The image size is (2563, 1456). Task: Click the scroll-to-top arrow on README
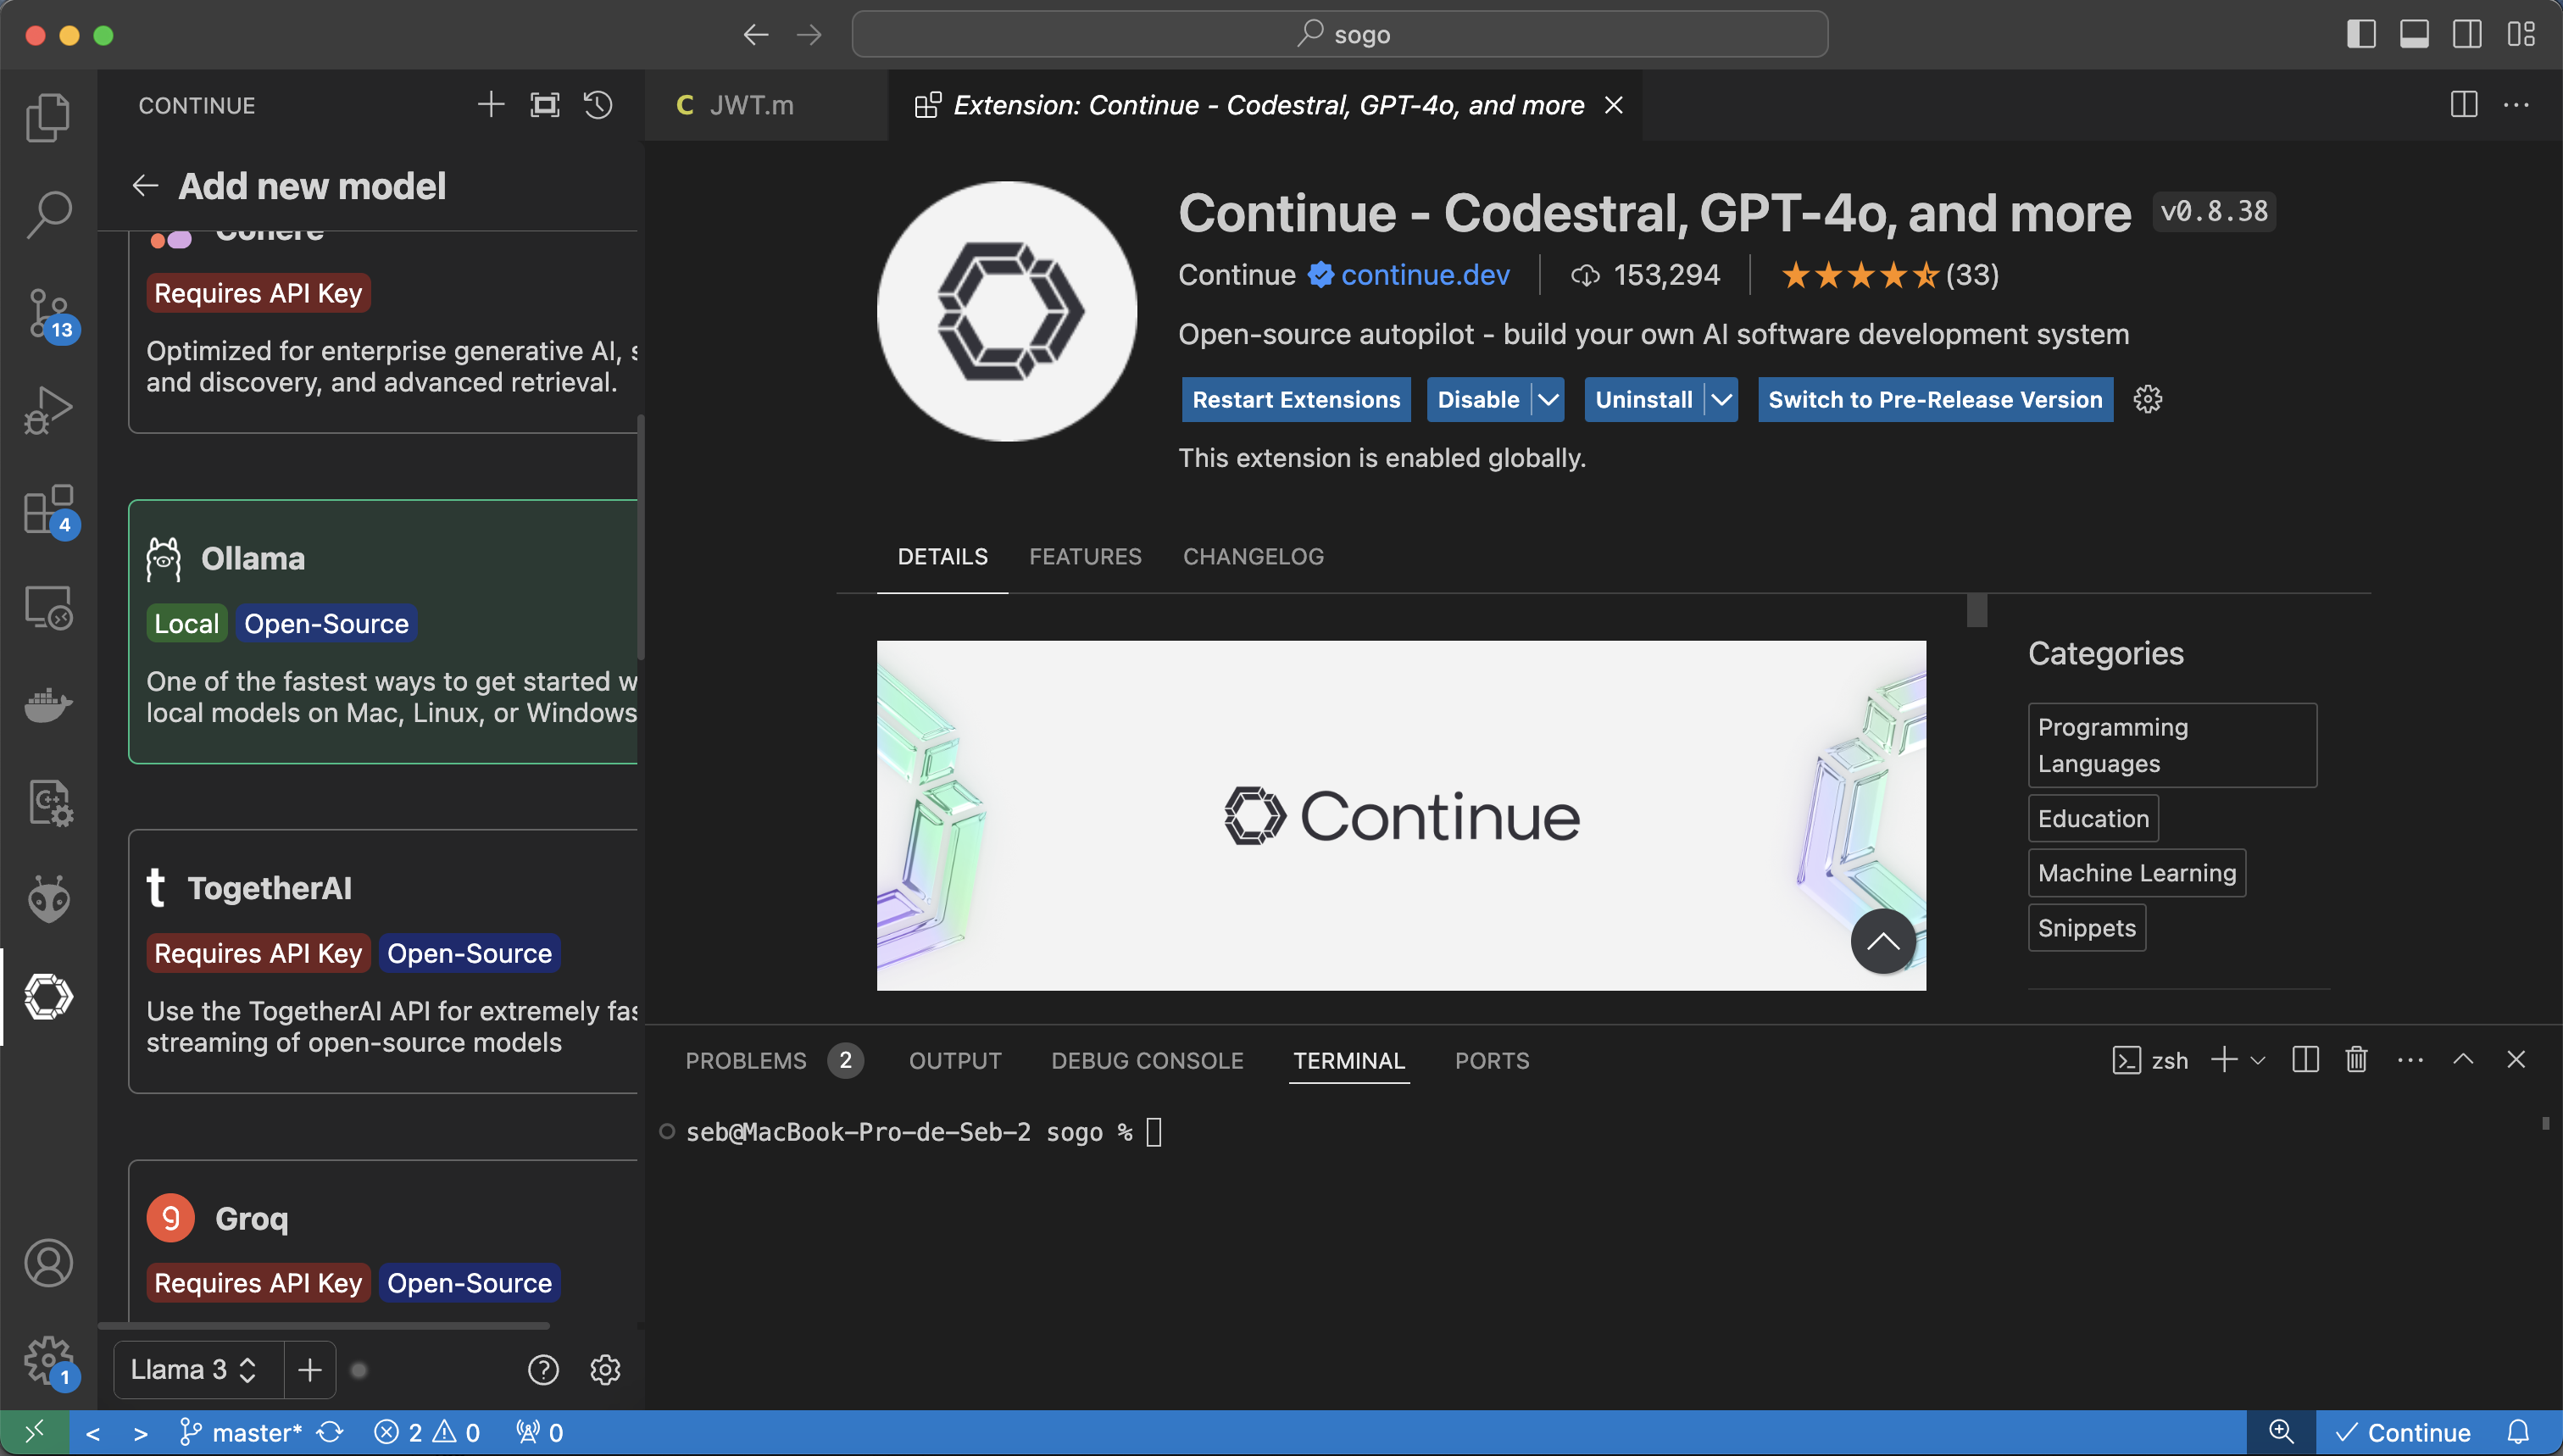point(1883,941)
